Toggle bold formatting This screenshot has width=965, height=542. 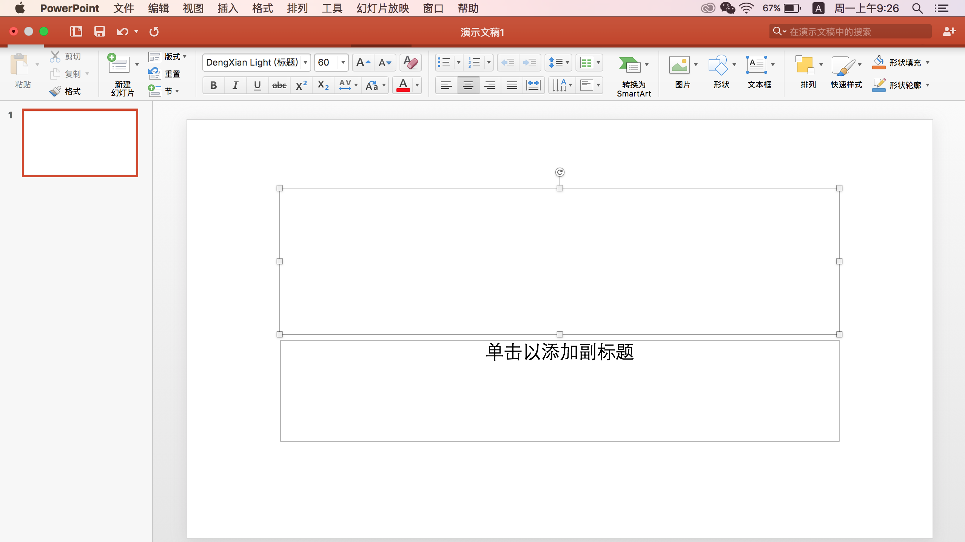(x=213, y=85)
